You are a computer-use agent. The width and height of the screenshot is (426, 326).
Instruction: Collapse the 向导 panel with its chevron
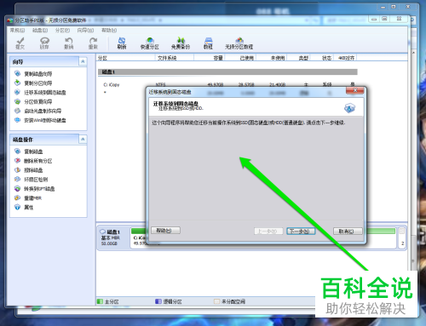pyautogui.click(x=83, y=61)
